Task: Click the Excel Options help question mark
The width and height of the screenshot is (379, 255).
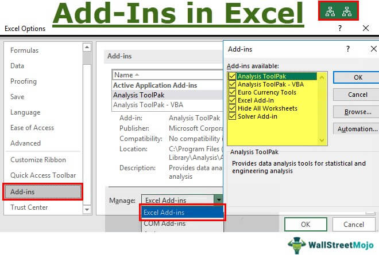Action: click(340, 28)
